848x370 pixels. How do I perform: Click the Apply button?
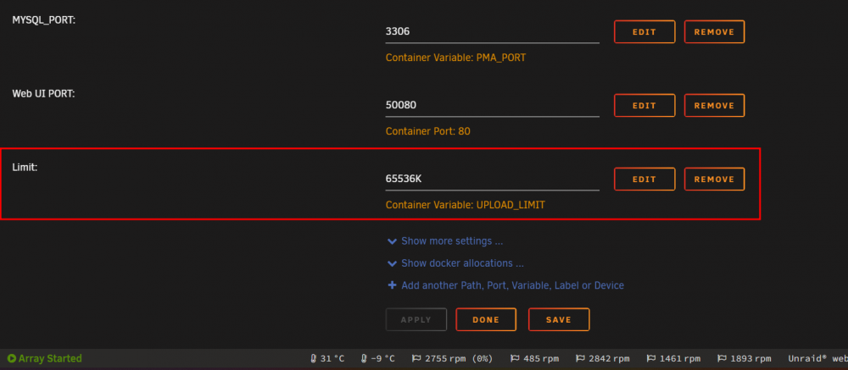416,319
